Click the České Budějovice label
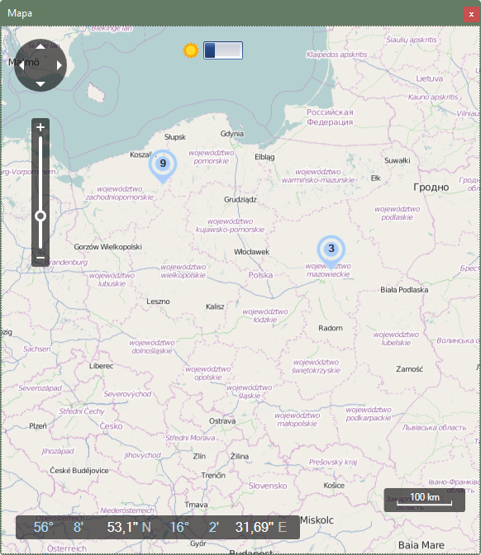Screen dimensions: 481x555 pos(79,471)
